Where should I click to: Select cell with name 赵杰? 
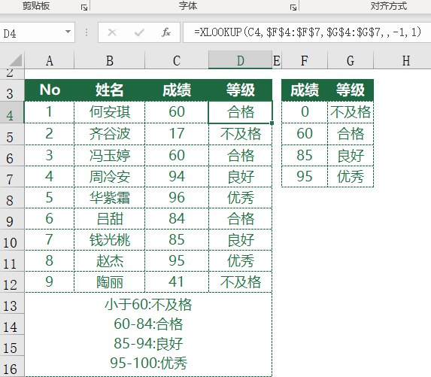[x=109, y=260]
